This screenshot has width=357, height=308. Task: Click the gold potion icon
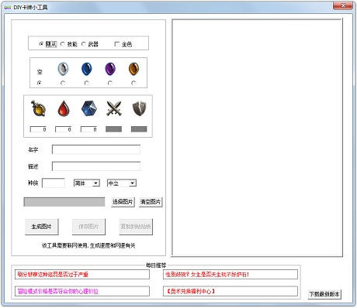[x=38, y=108]
